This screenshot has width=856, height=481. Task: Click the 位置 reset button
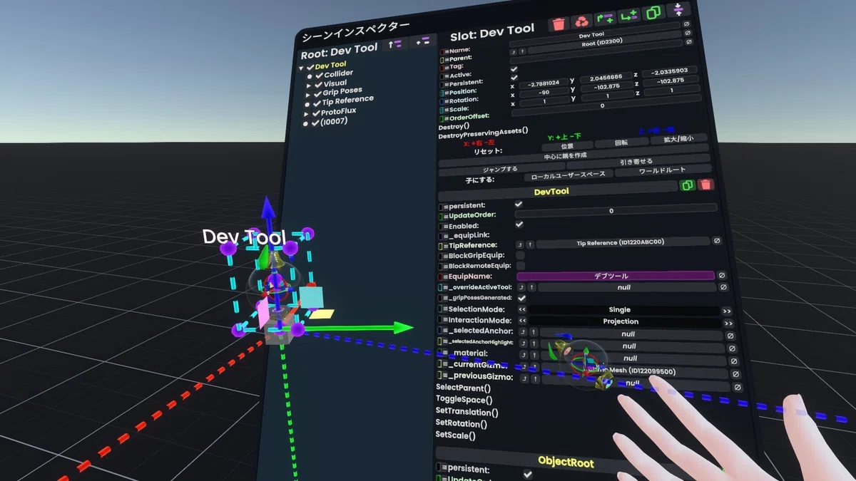point(566,145)
